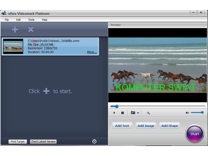Click the magic wand effects icon

[x=148, y=113]
